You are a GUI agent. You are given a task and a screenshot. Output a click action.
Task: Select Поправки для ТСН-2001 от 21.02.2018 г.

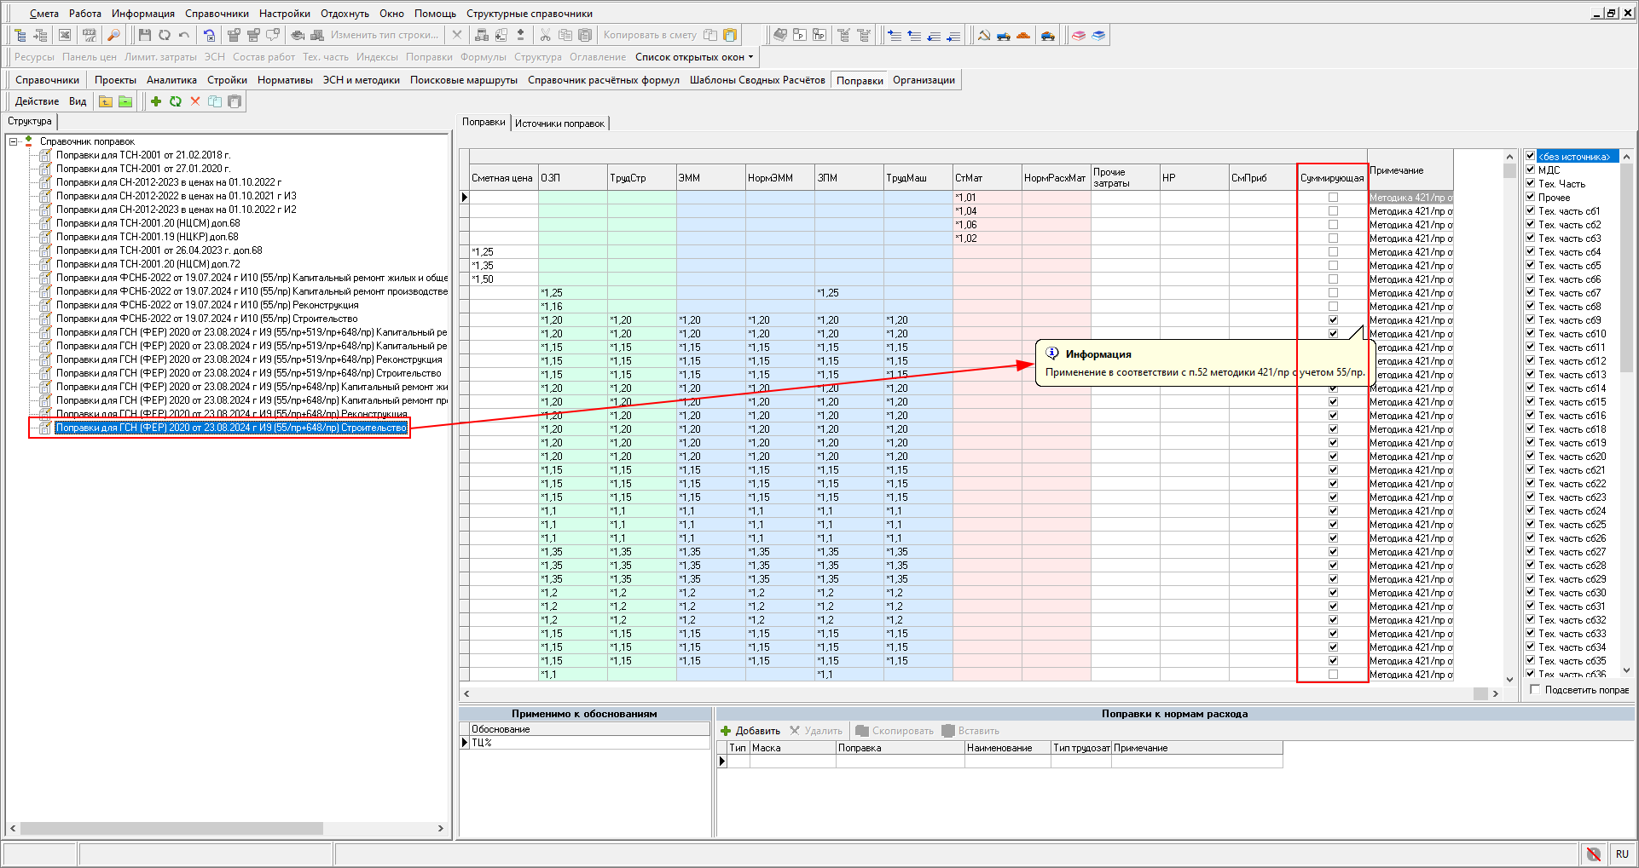click(143, 155)
